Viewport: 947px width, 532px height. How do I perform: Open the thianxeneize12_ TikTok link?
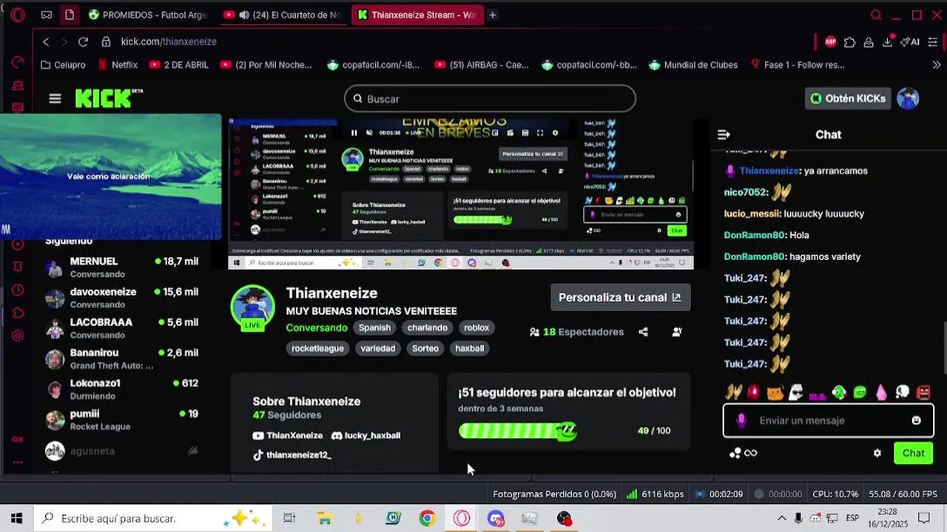pyautogui.click(x=292, y=455)
